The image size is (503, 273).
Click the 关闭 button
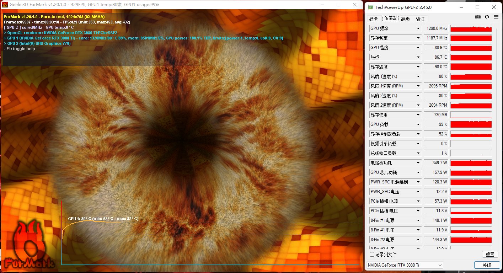point(487,265)
